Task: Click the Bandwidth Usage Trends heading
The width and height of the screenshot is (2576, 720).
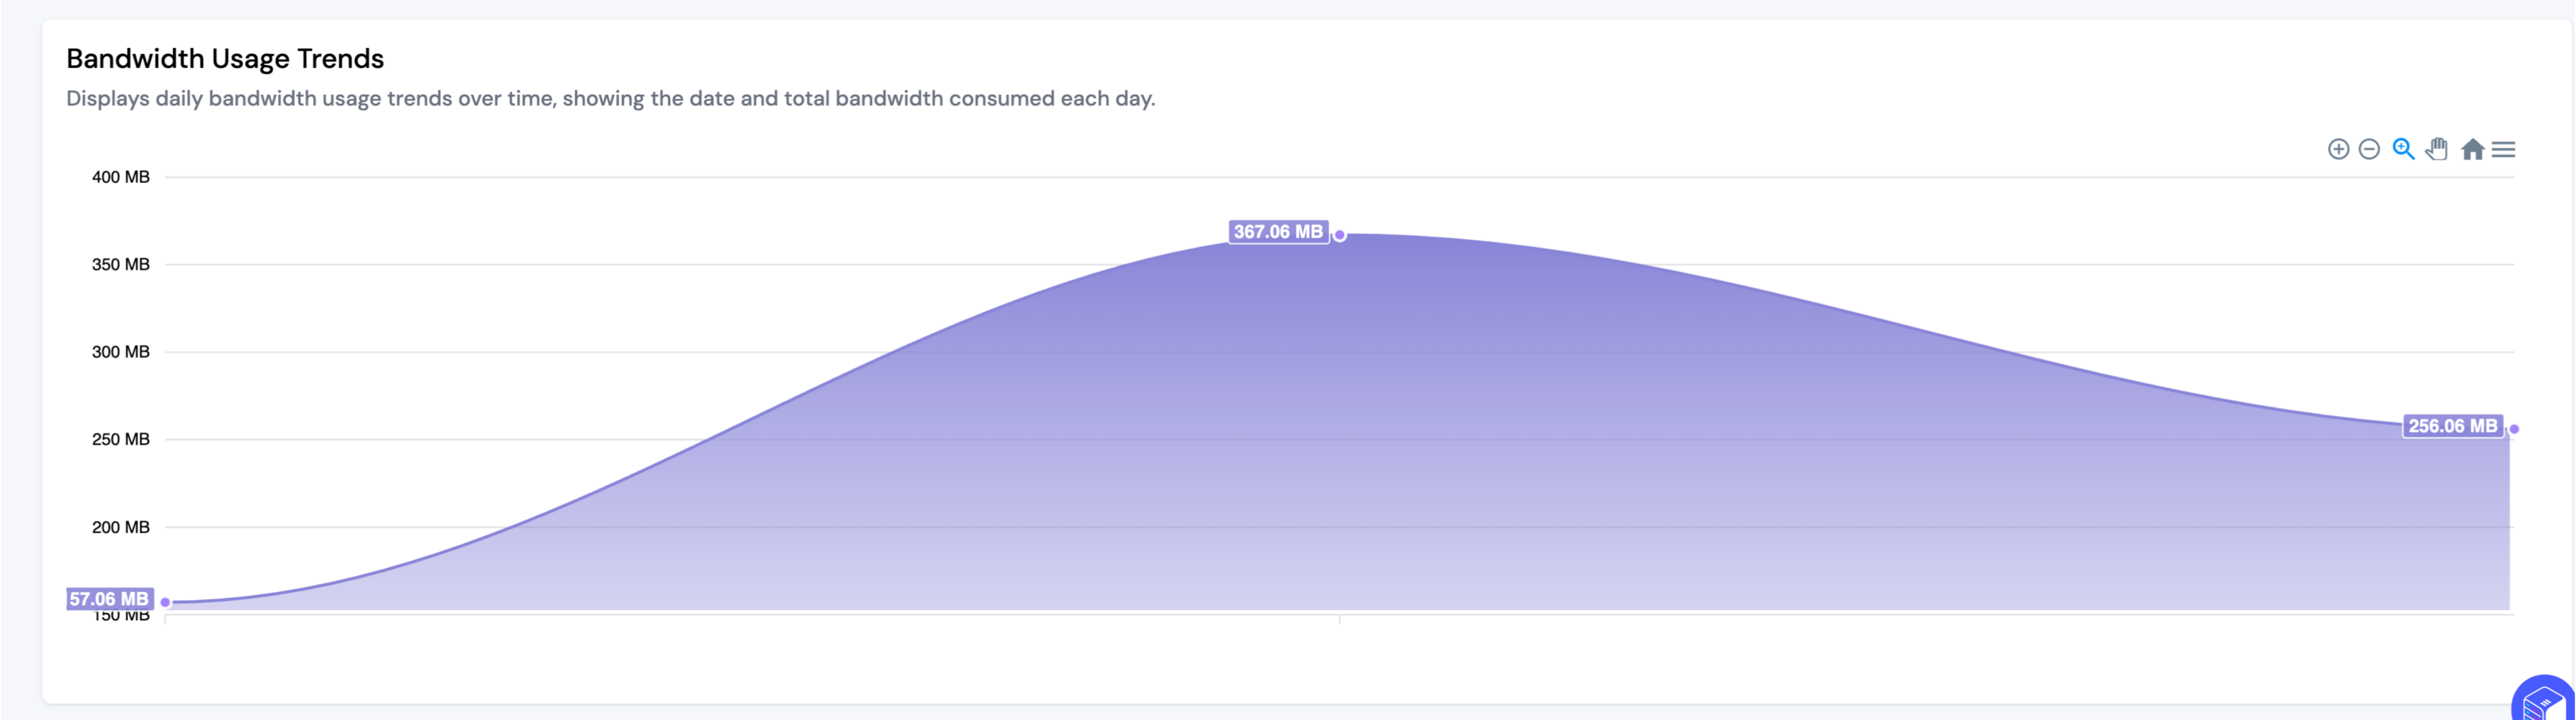Action: [x=225, y=59]
